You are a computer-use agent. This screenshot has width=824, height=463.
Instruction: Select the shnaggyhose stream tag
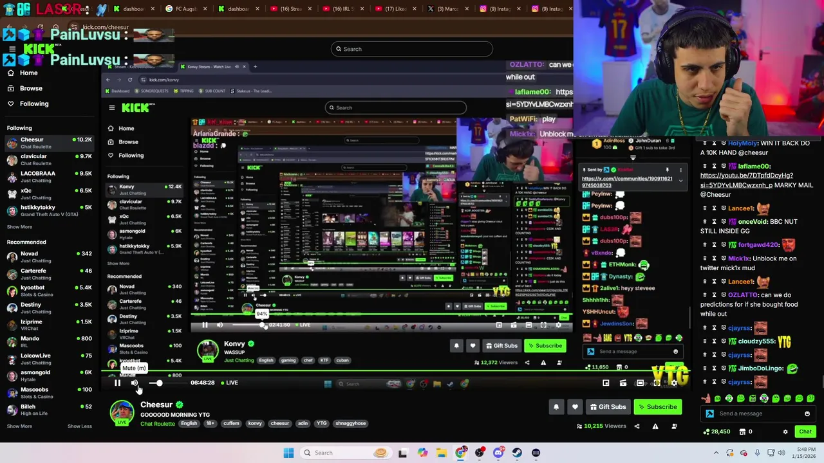pyautogui.click(x=351, y=424)
